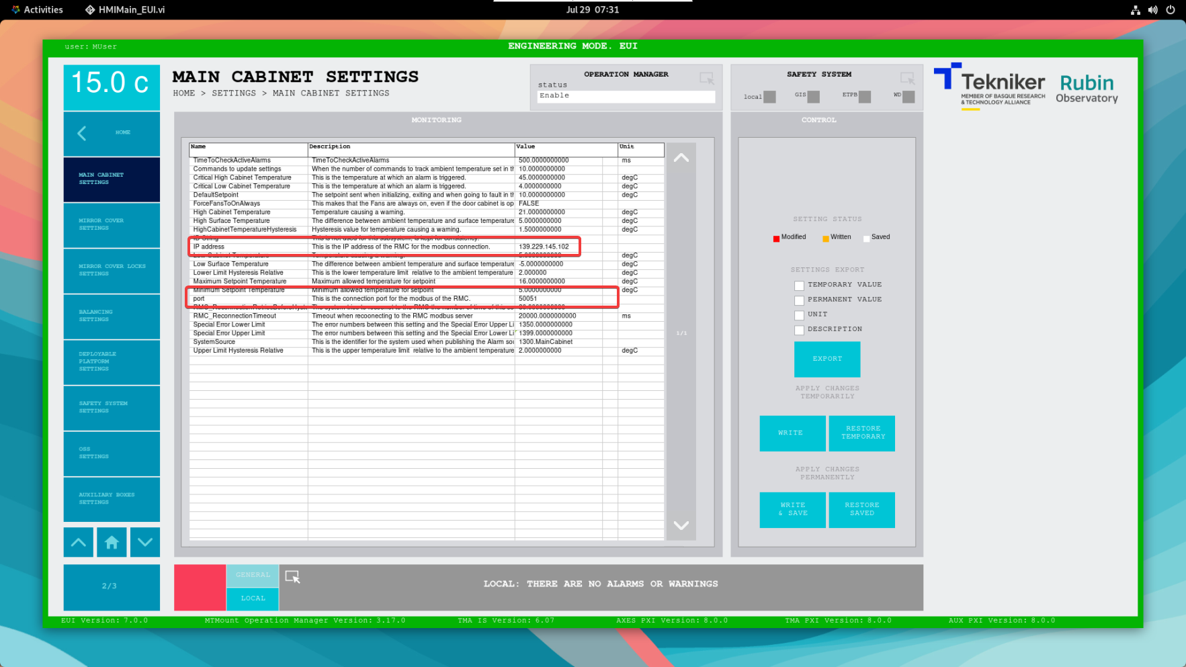This screenshot has height=667, width=1186.
Task: Enable the TEMPORARY VALUE export checkbox
Action: (x=799, y=285)
